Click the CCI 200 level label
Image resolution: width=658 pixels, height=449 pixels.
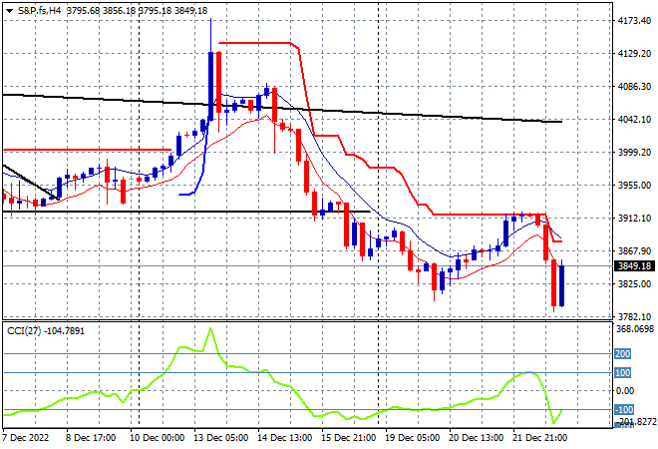[622, 353]
